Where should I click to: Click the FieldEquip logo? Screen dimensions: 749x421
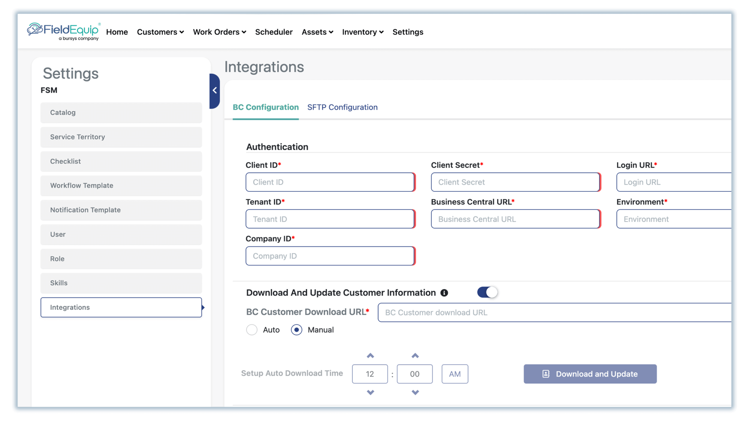[63, 31]
